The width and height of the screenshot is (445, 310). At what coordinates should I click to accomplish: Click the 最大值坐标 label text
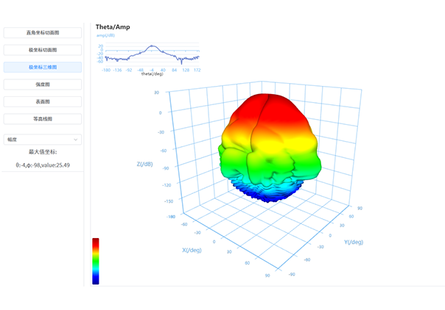point(43,153)
